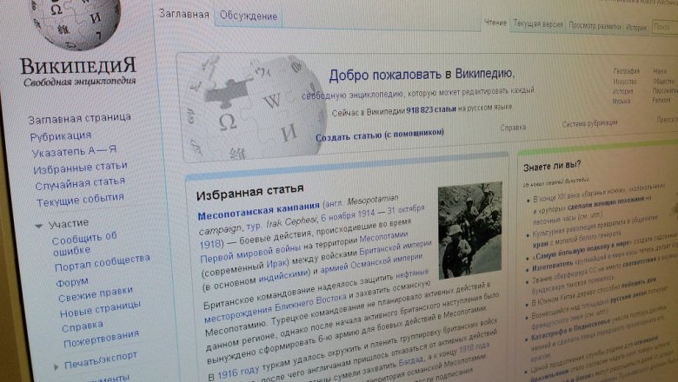Image resolution: width=678 pixels, height=382 pixels.
Task: Open the История page tab
Action: tap(636, 27)
